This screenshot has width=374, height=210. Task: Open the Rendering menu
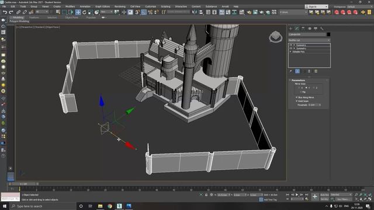[x=120, y=6]
